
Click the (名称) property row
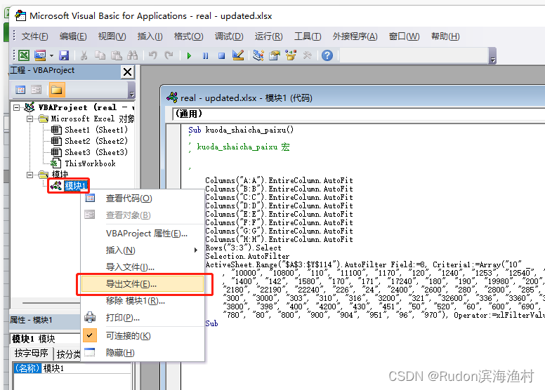point(72,368)
